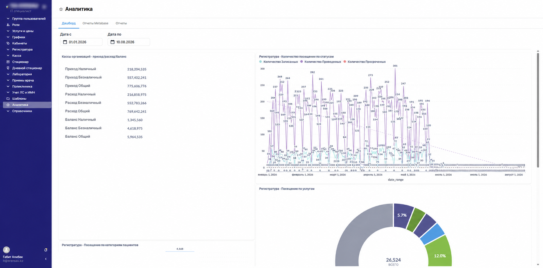
Task: Click the Кассы организаций panel title
Action: (x=94, y=57)
